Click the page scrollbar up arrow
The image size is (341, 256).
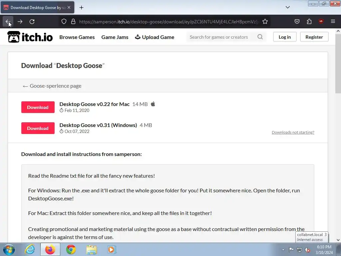(x=338, y=31)
